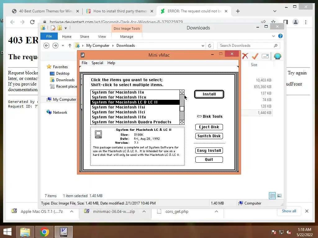318x238 pixels.
Task: Bookmark this page with star icon
Action: click(x=273, y=22)
